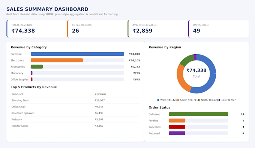Click the Sales Summary Dashboard title
The image size is (255, 148).
(x=47, y=9)
